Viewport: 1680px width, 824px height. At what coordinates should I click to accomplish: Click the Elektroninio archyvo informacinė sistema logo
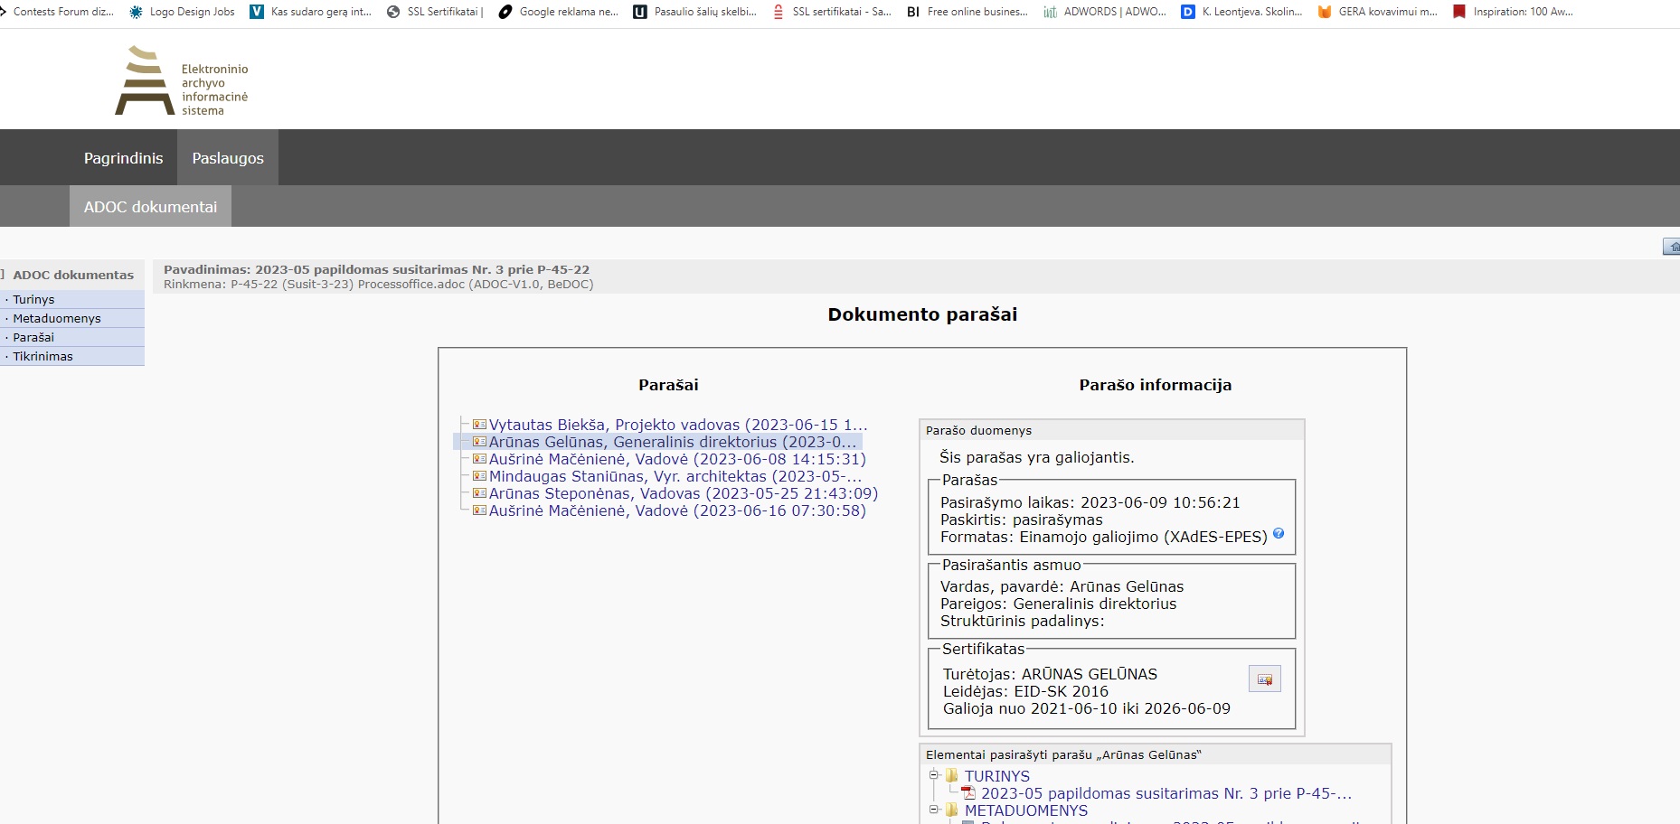tap(182, 80)
